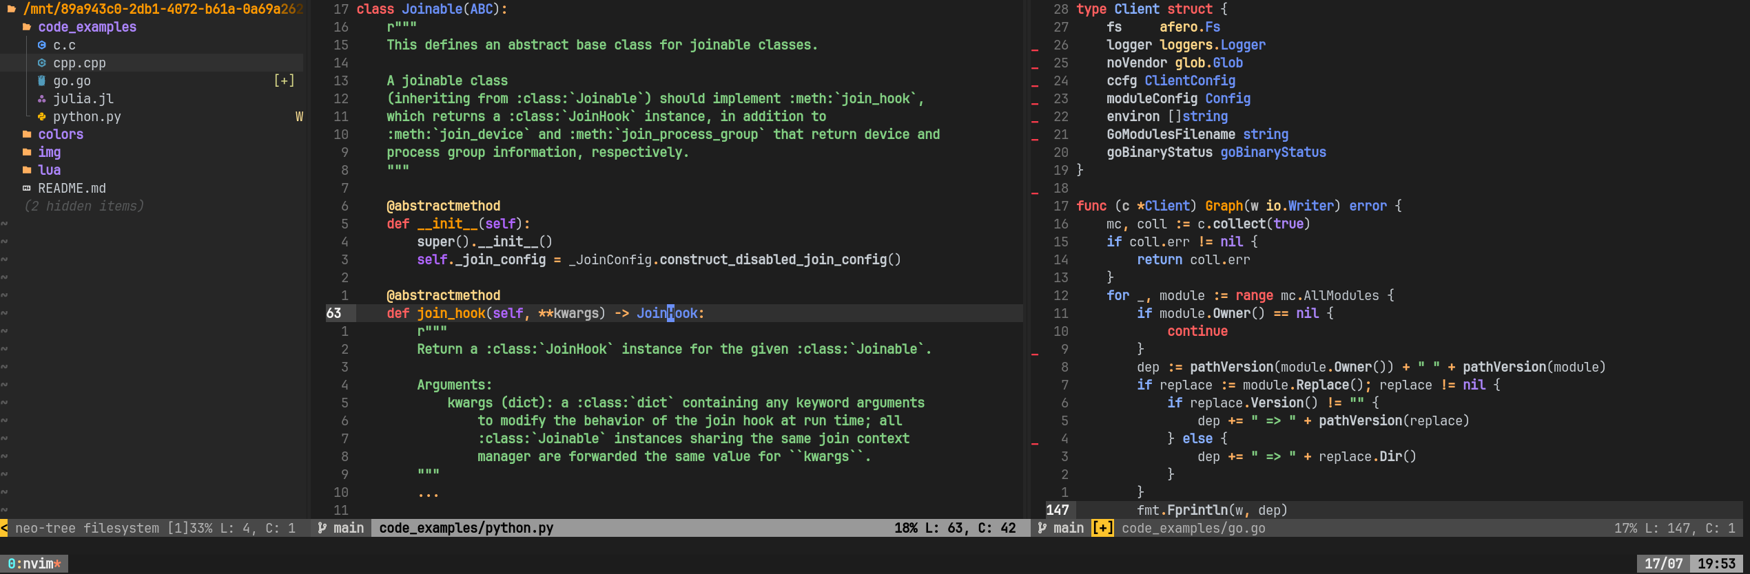Click code_examples/python.py statusline filename

click(x=466, y=528)
